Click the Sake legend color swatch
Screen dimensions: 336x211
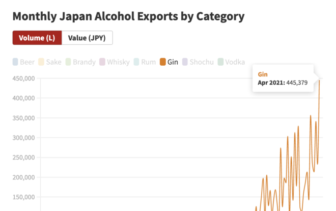[x=41, y=62]
